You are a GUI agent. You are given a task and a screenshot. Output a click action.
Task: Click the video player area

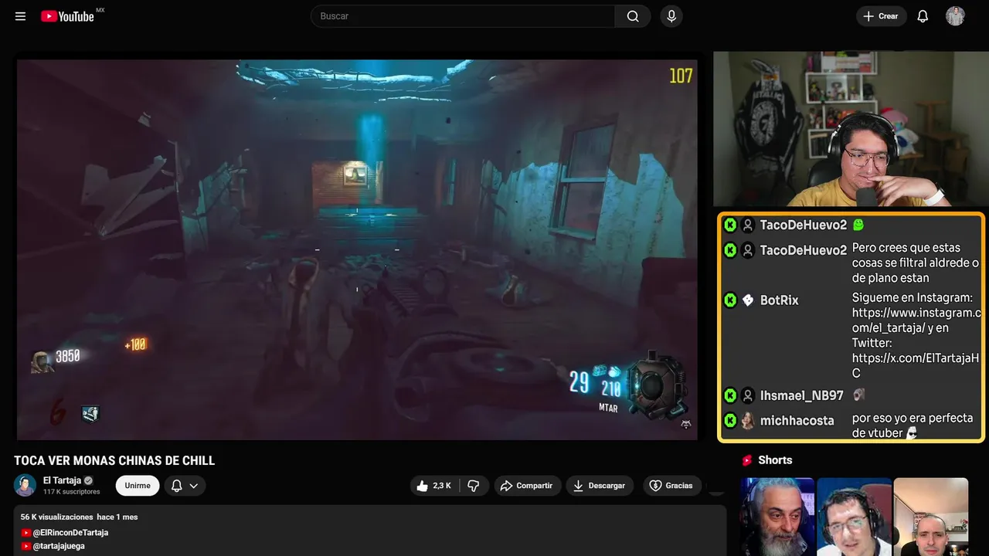click(357, 249)
